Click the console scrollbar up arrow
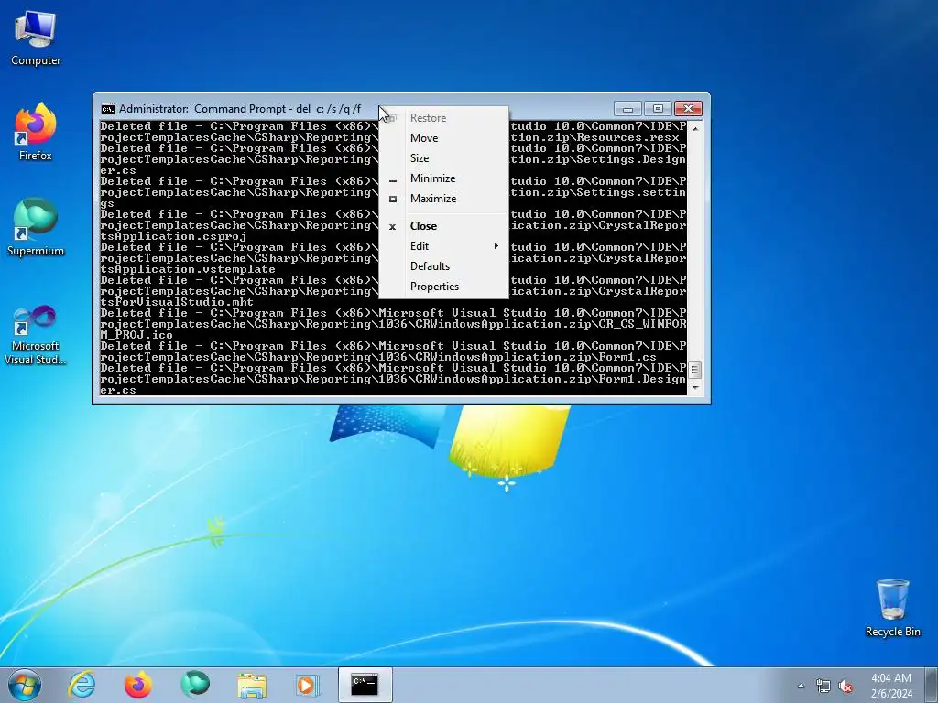938x703 pixels. click(x=694, y=128)
